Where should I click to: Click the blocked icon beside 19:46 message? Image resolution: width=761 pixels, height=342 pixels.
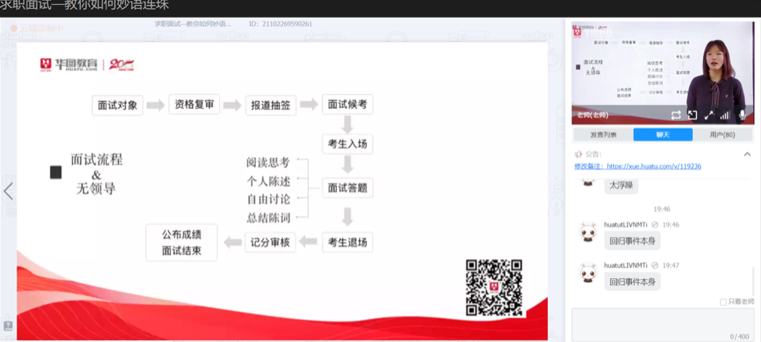(x=655, y=225)
